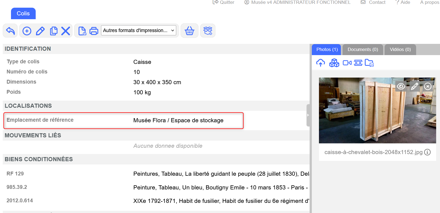Click the back arrow toolbar icon

pos(10,31)
